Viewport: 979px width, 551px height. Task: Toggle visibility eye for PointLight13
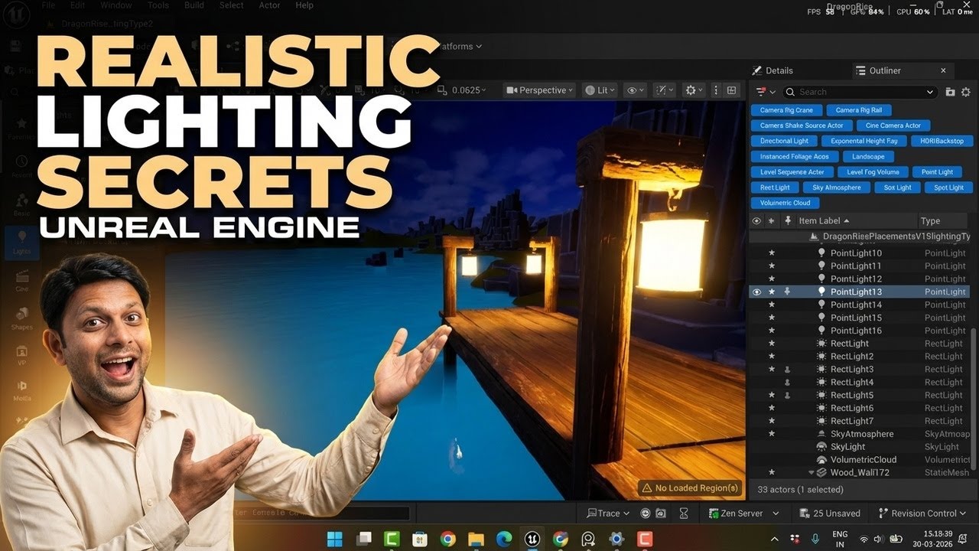(x=756, y=292)
